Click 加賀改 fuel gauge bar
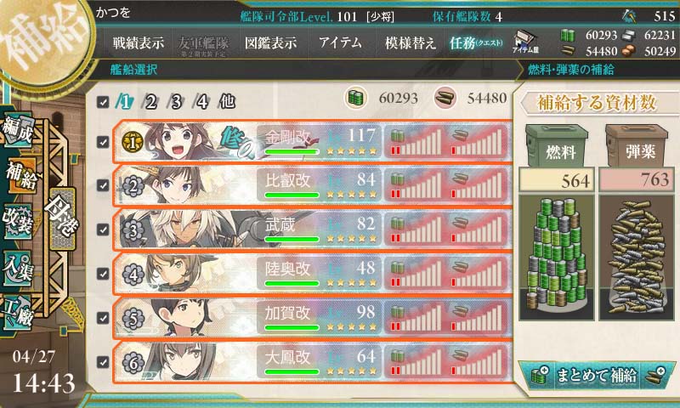 pos(415,317)
